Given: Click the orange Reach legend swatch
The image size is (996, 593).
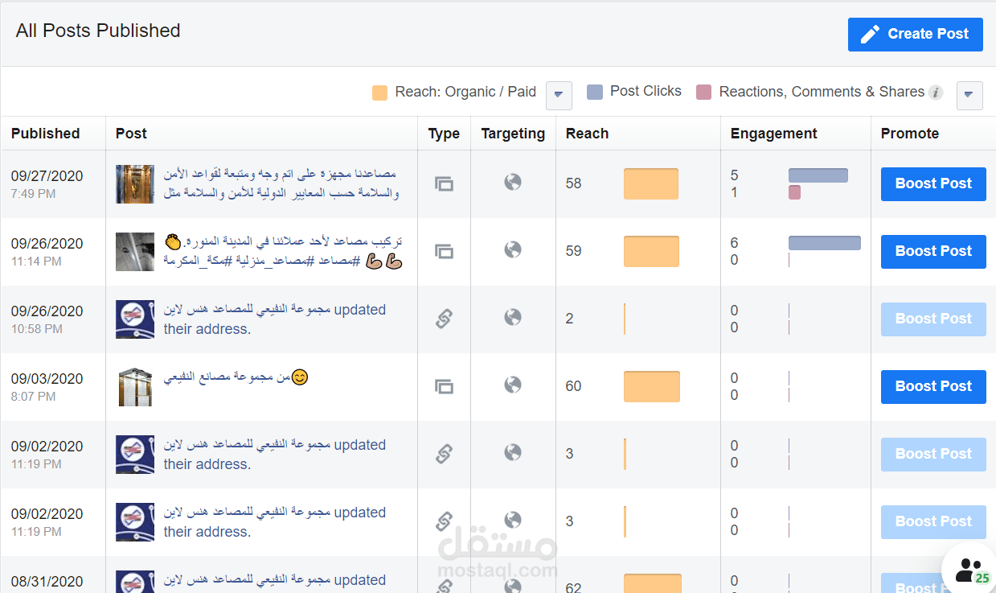Looking at the screenshot, I should [380, 93].
